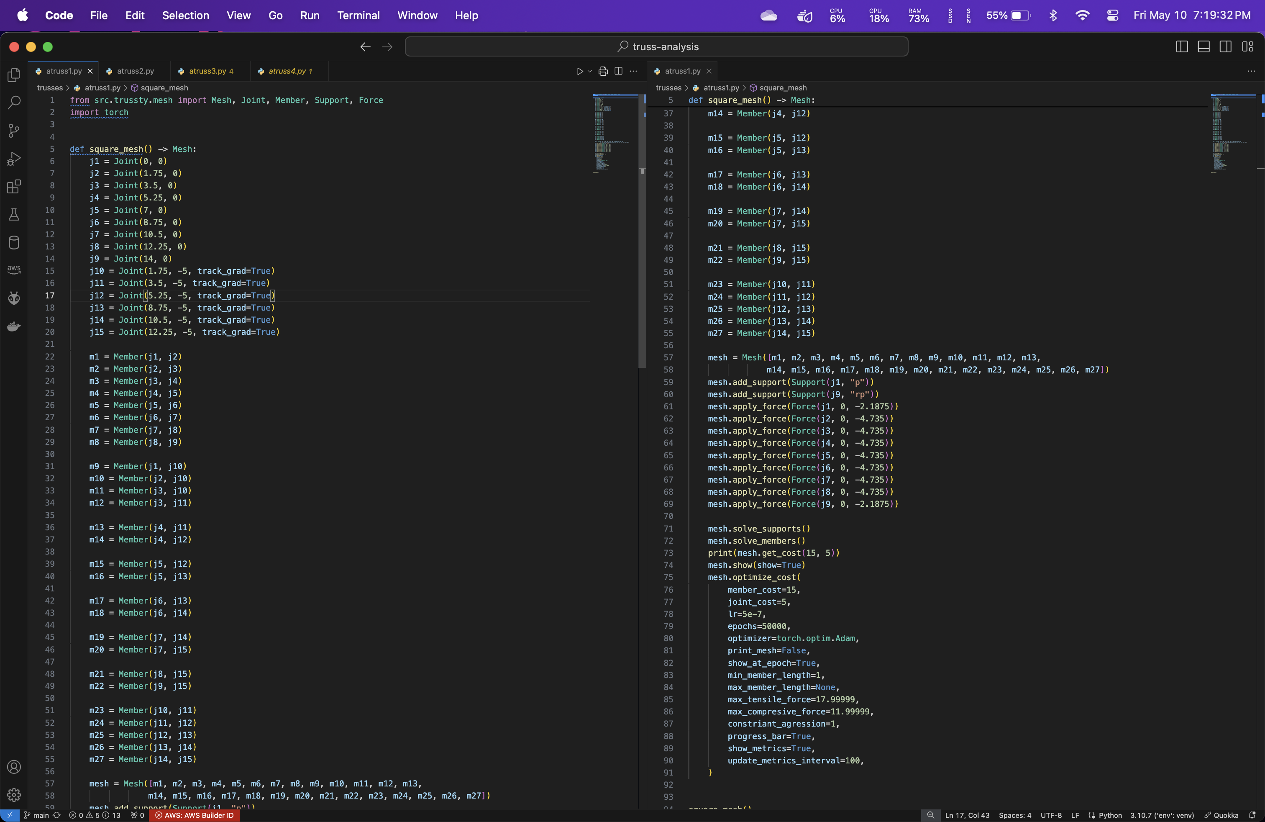Open right editor More Actions menu
Viewport: 1265px width, 822px height.
[1251, 71]
